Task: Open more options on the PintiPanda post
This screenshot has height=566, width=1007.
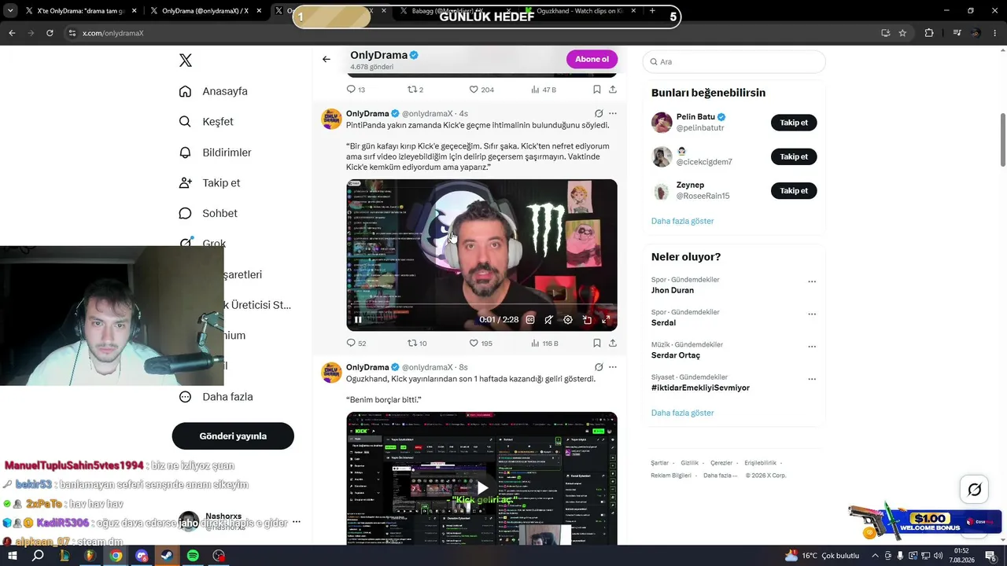Action: [x=613, y=114]
